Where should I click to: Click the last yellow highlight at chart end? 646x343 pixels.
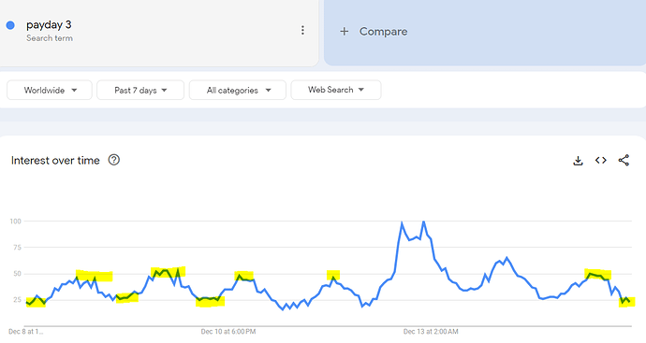pos(626,302)
